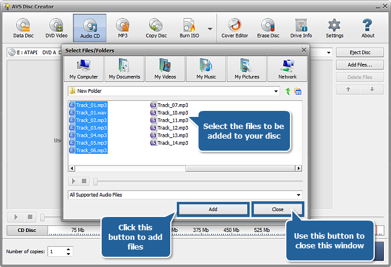This screenshot has width=391, height=267.
Task: Select file Track_10.mp3
Action: [169, 113]
